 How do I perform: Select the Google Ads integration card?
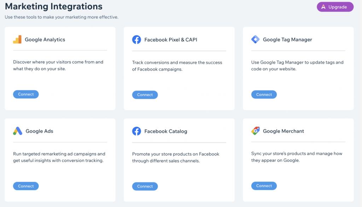[60, 159]
